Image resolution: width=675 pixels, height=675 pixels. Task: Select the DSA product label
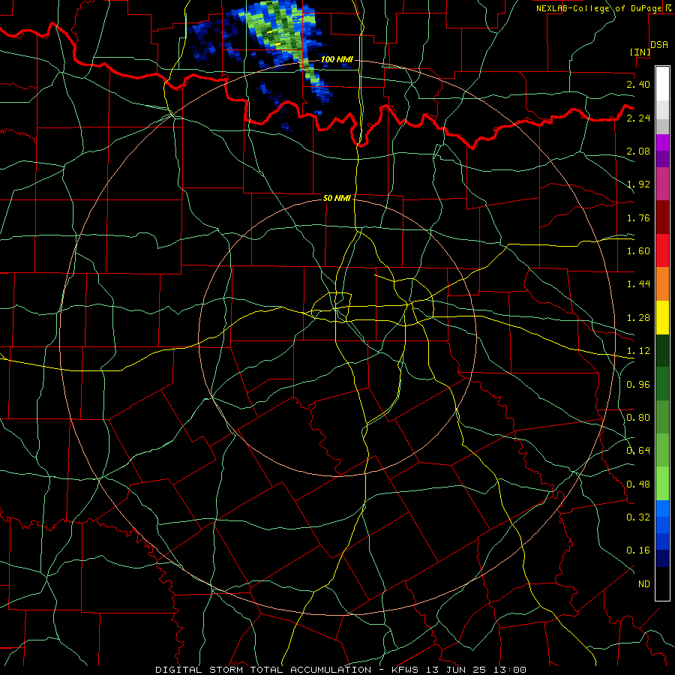[x=659, y=45]
